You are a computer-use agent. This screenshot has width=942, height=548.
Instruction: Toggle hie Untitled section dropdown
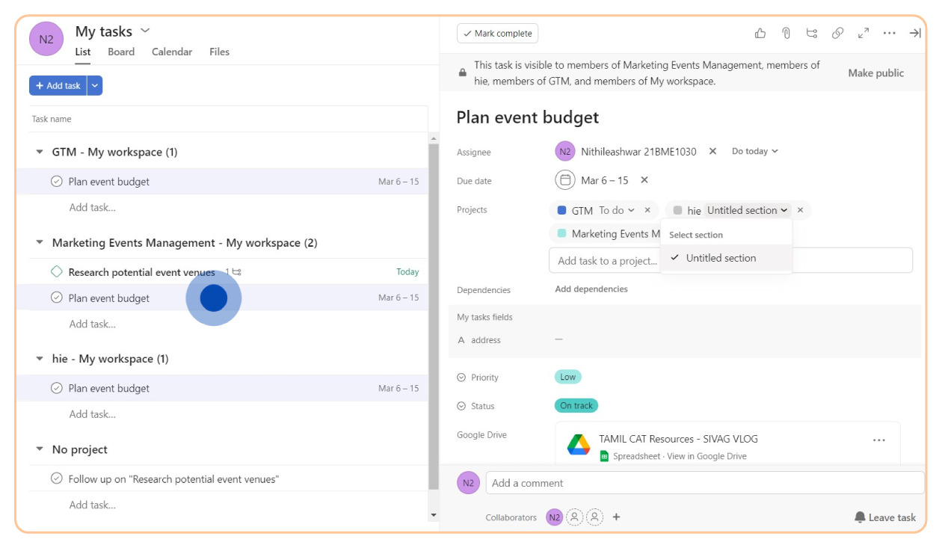pyautogui.click(x=748, y=210)
